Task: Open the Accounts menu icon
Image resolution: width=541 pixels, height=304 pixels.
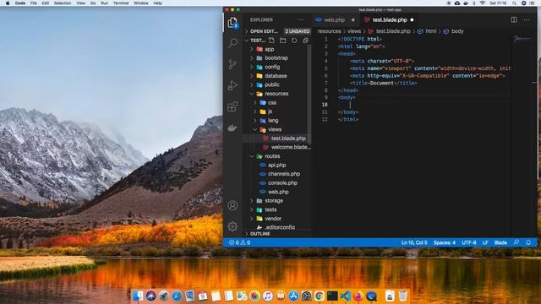Action: [232, 205]
